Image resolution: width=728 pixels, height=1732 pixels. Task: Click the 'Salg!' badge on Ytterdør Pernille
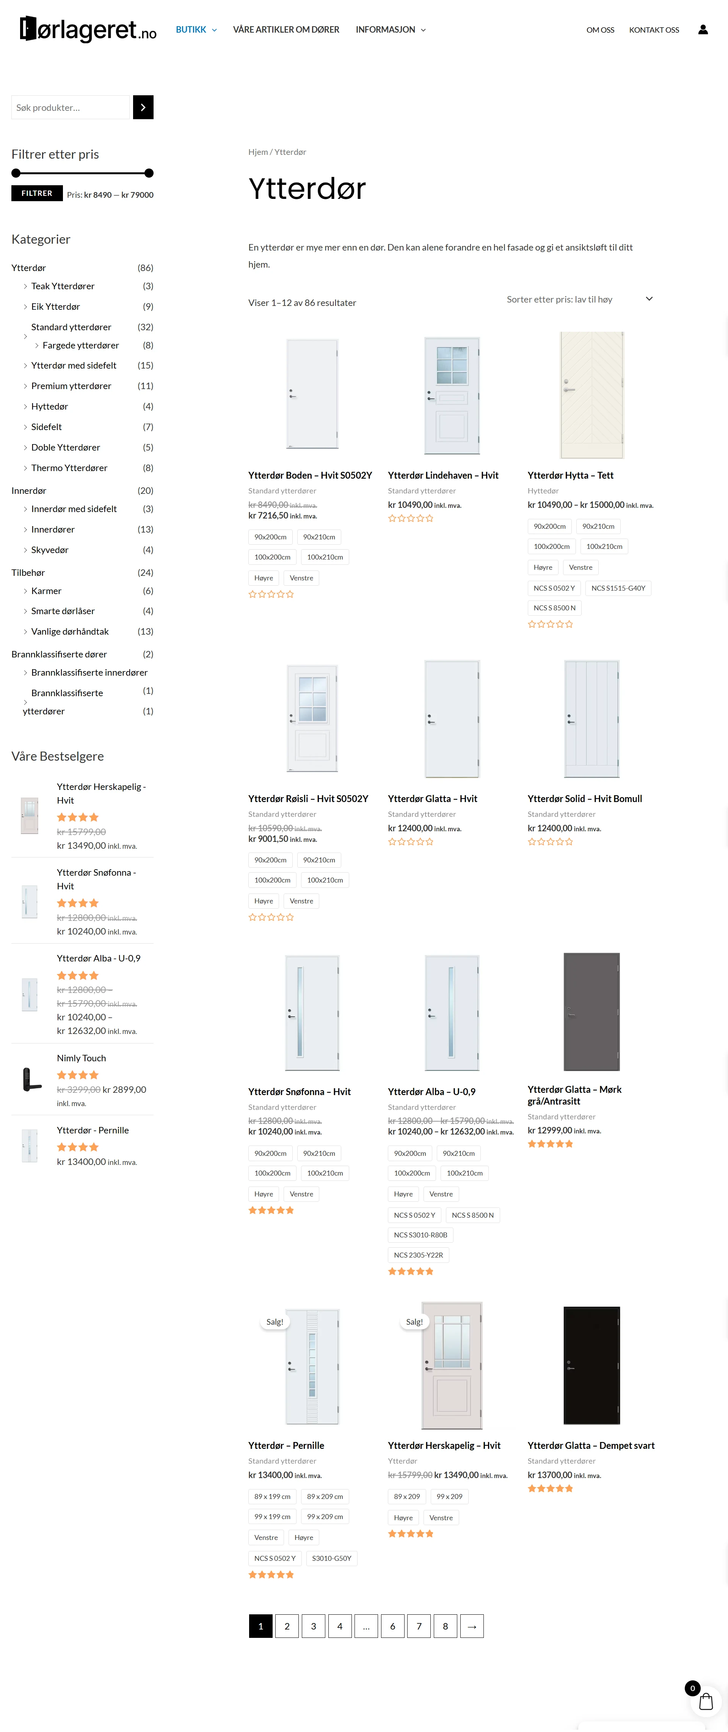coord(275,1322)
